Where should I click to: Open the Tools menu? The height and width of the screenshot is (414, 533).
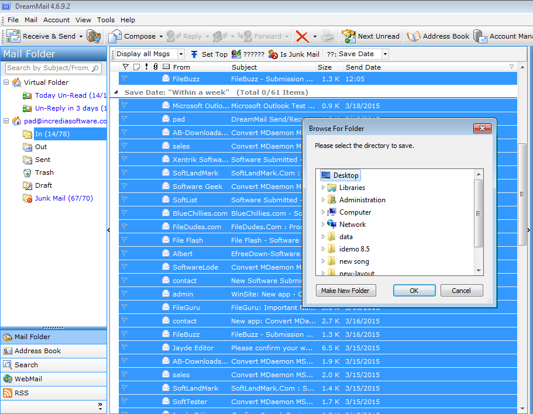[x=106, y=20]
